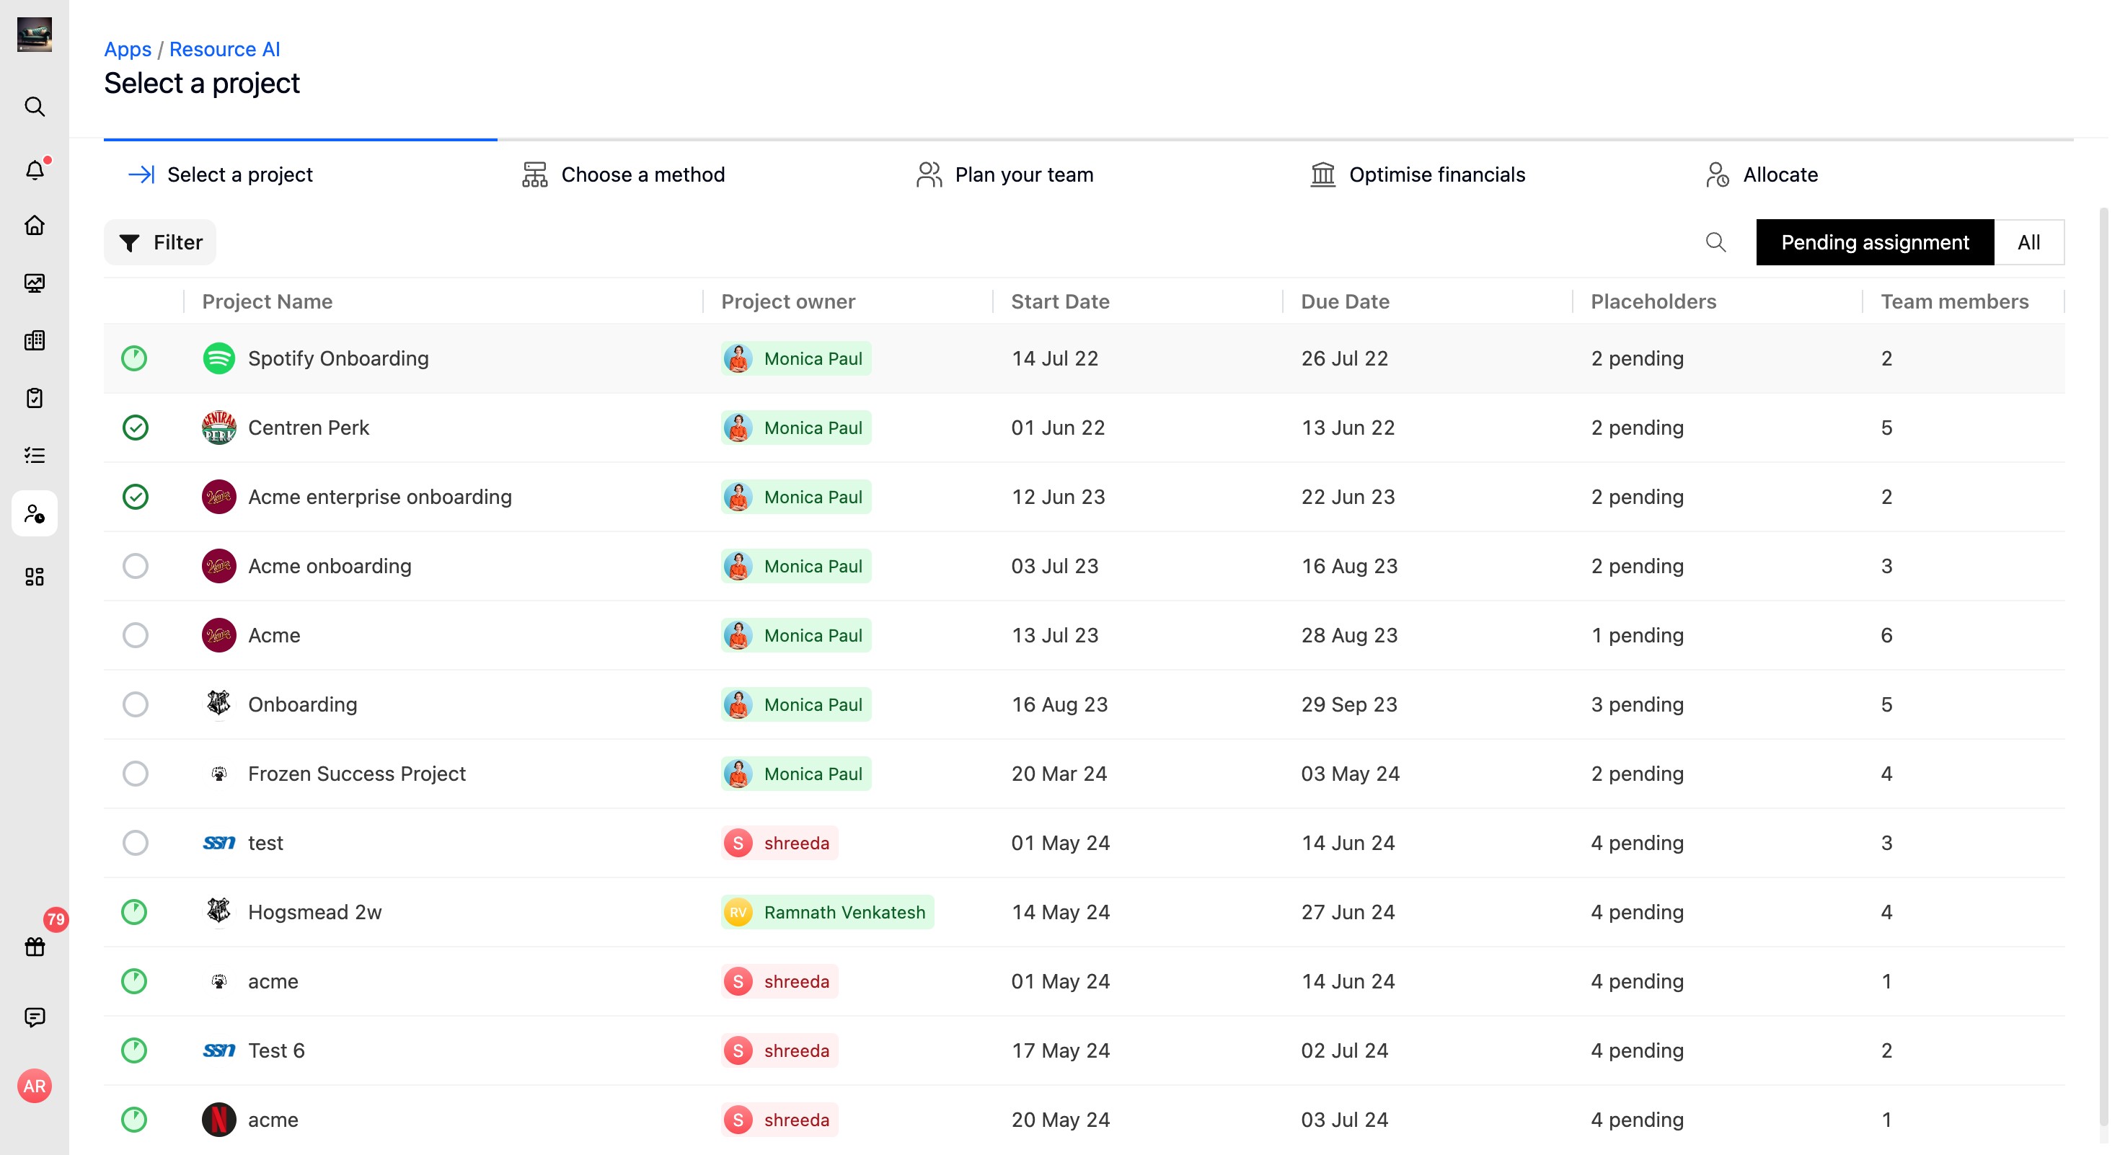2120x1155 pixels.
Task: Sort by Due Date column header
Action: point(1345,301)
